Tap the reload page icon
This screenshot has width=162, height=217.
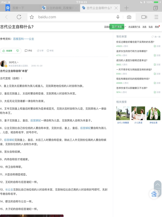click(x=19, y=17)
